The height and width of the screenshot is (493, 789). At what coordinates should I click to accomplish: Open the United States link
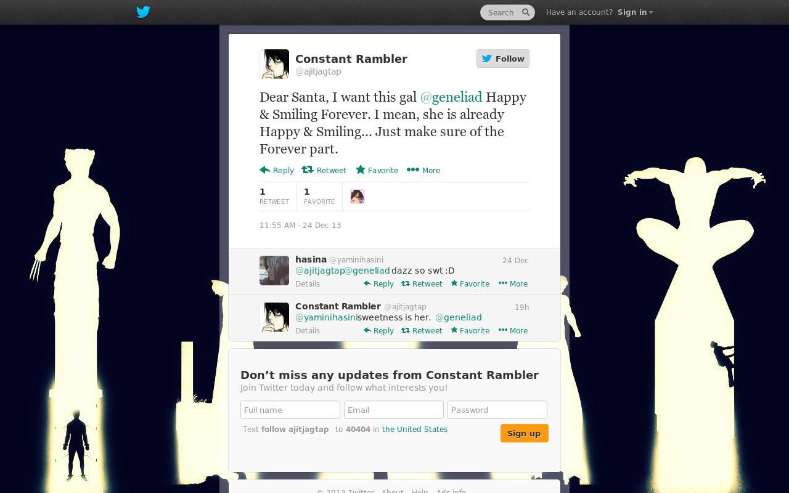click(415, 430)
